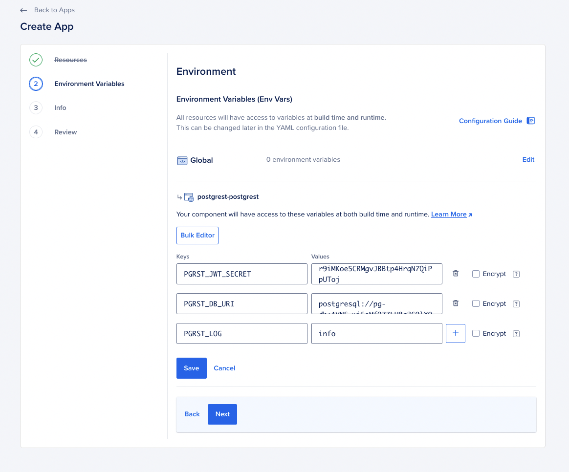Follow the Learn More link
Viewport: 569px width, 472px height.
[x=449, y=214]
